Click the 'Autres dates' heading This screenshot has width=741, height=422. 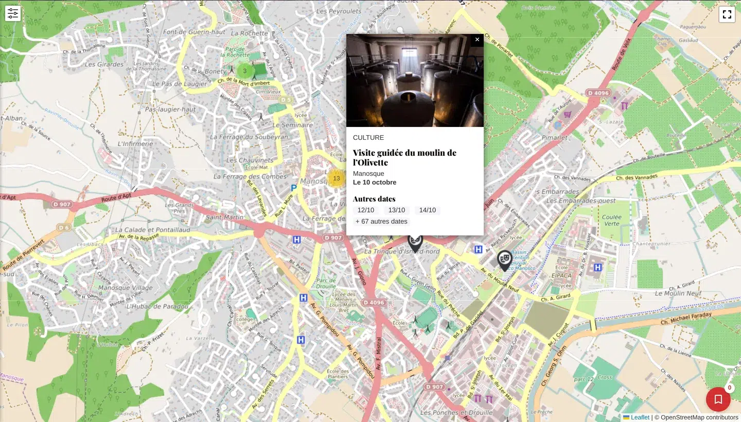[374, 199]
